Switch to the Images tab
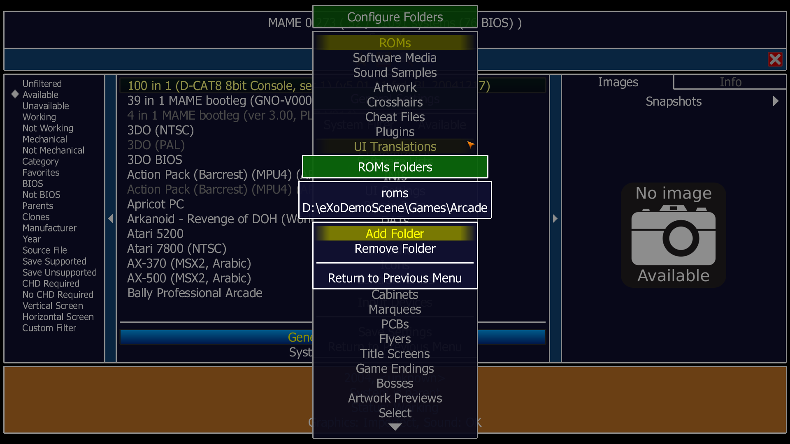 [618, 82]
